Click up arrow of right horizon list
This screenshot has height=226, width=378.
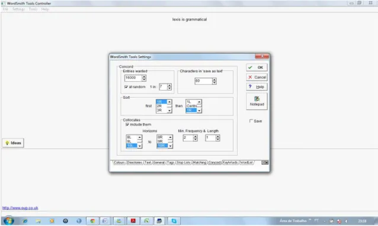(171, 137)
